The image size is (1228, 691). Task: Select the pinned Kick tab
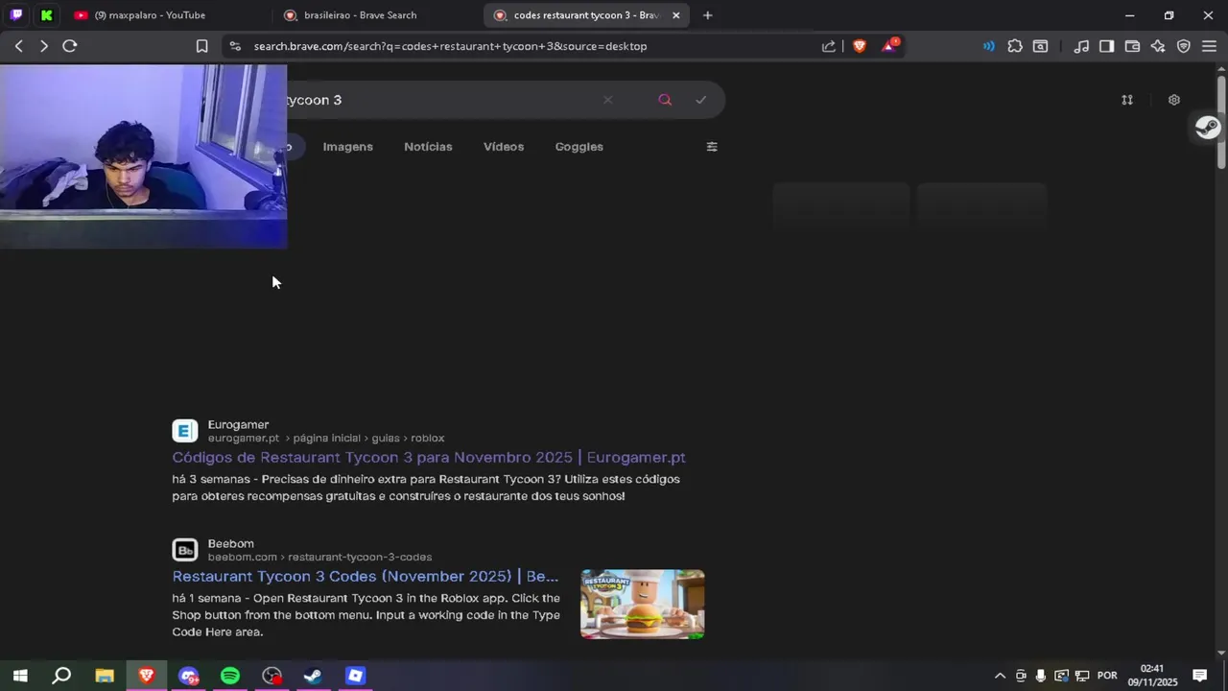point(47,15)
